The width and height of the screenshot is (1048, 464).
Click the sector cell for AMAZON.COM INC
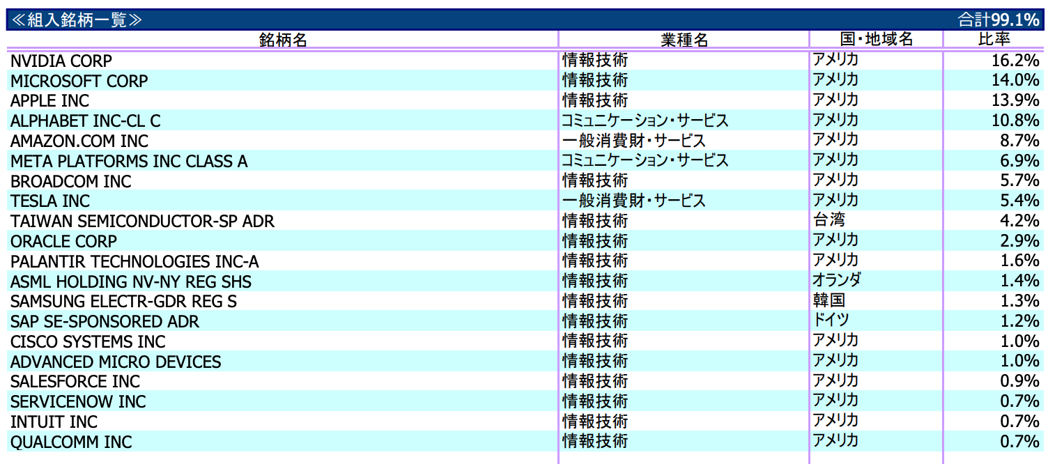click(633, 141)
